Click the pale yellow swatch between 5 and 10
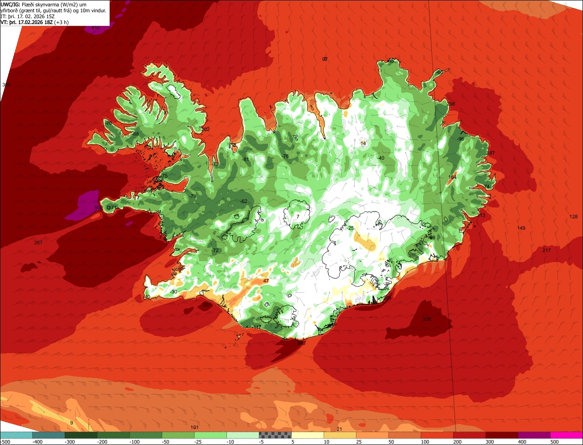Screen dimensions: 583x445 coord(307,435)
